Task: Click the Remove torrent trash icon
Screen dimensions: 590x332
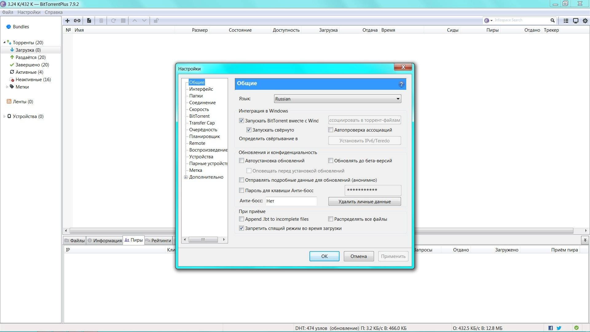Action: (x=101, y=21)
